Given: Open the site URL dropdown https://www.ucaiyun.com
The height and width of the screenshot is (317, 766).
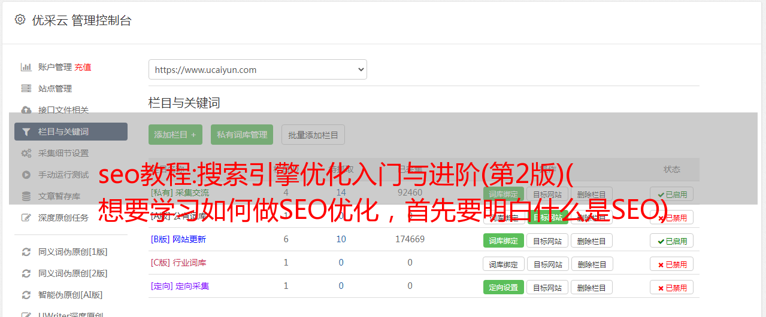Looking at the screenshot, I should (x=258, y=69).
